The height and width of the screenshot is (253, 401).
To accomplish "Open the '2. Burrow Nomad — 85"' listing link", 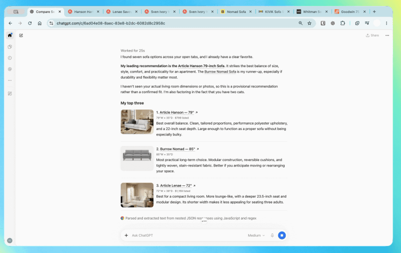I will tap(177, 149).
